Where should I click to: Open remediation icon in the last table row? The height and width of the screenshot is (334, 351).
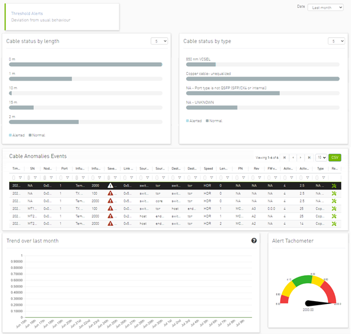point(333,223)
